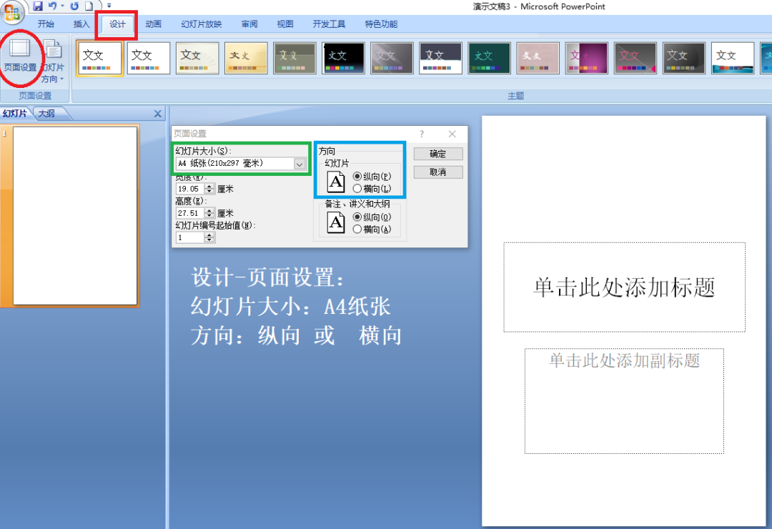This screenshot has height=529, width=772.
Task: Select 纵向(P) for slide orientation
Action: (x=372, y=177)
